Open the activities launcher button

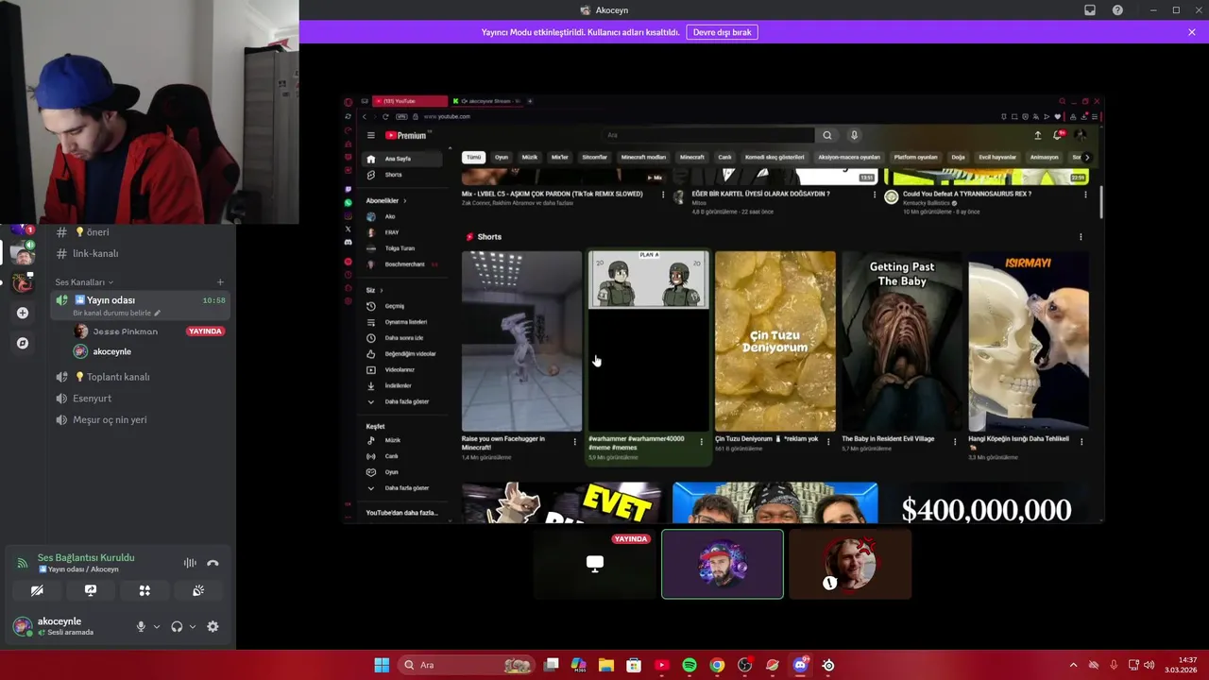click(145, 590)
